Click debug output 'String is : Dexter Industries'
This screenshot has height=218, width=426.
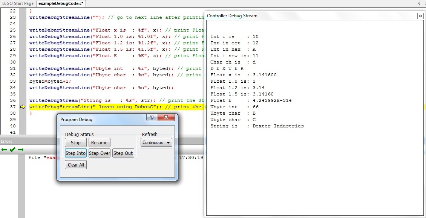[x=257, y=126]
